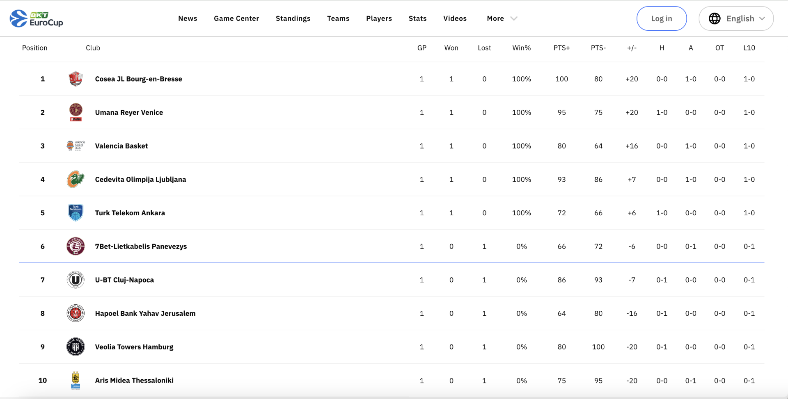Open 7Bet-Lietkabelis Panevezys club link
The width and height of the screenshot is (788, 399).
tap(141, 246)
